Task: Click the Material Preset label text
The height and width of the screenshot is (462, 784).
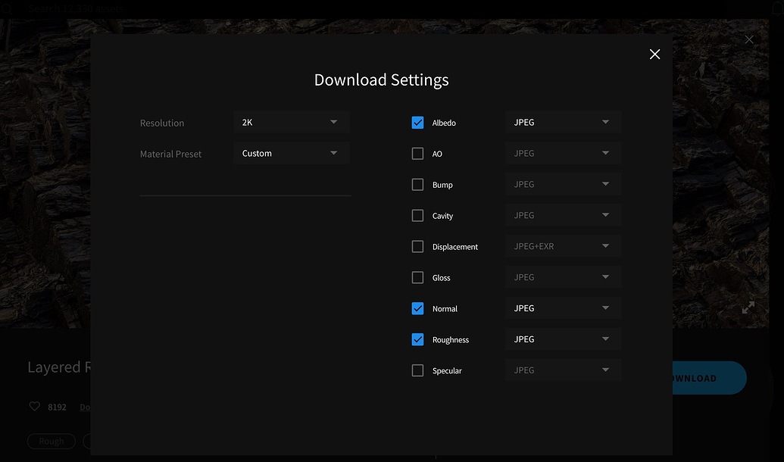Action: pyautogui.click(x=170, y=154)
